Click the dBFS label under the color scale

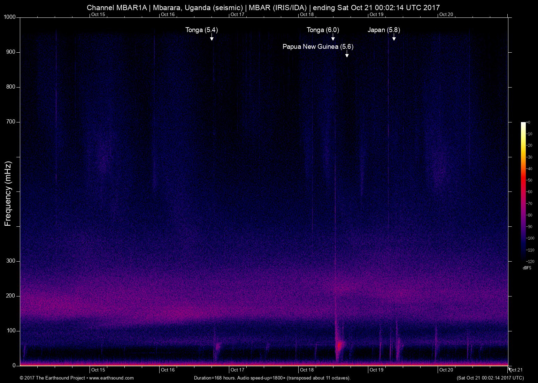point(527,268)
